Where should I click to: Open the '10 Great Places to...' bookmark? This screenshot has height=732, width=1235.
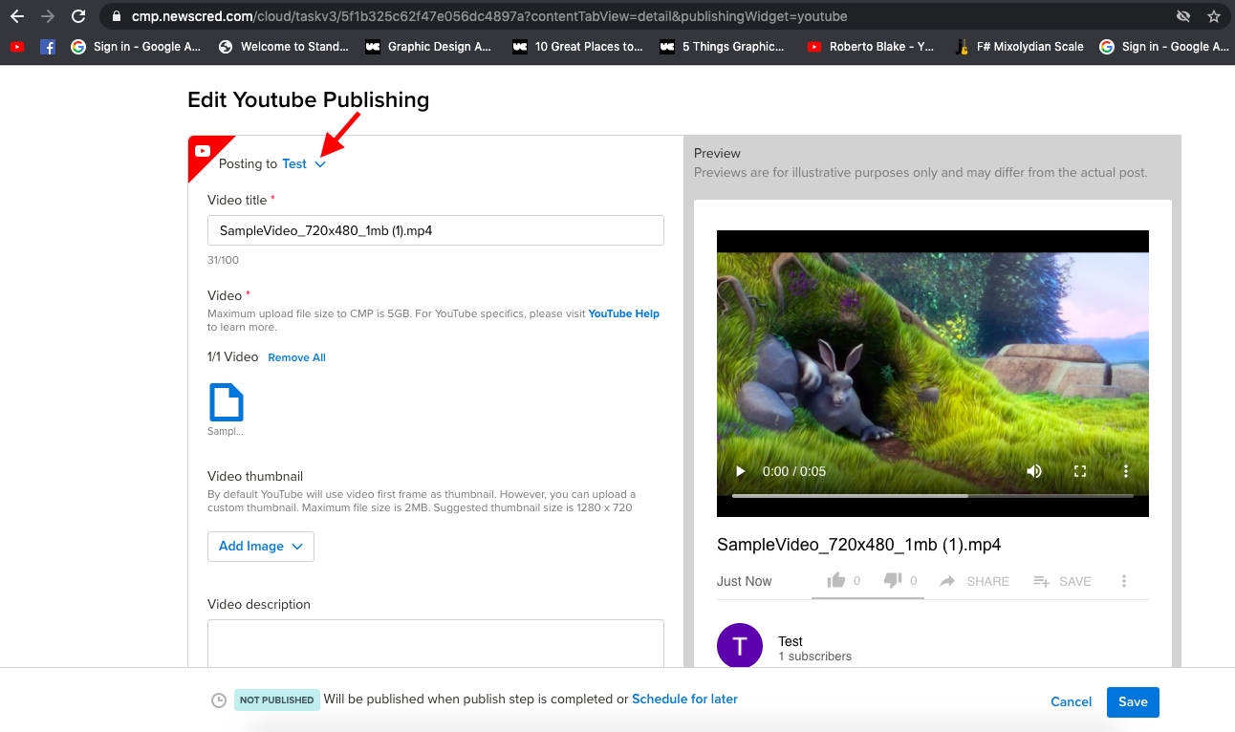coord(578,46)
